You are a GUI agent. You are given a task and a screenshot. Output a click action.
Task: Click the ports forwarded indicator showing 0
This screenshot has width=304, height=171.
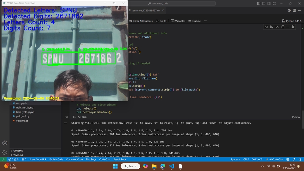pos(24,159)
